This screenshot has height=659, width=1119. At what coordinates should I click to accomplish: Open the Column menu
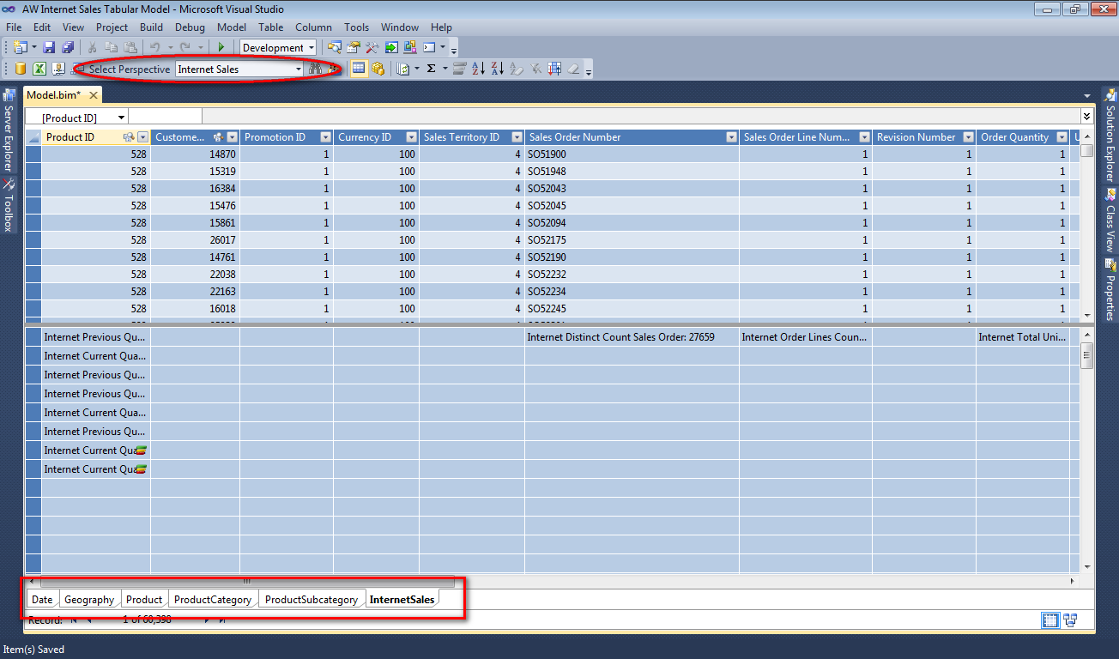click(313, 27)
